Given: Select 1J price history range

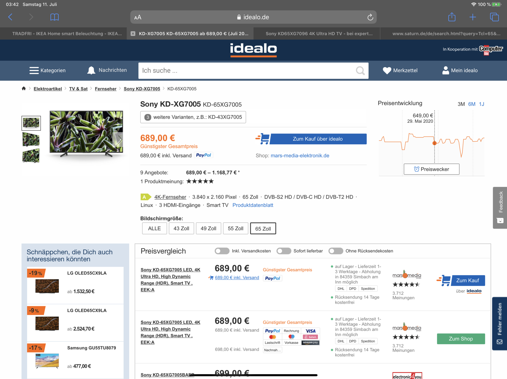Looking at the screenshot, I should tap(482, 104).
